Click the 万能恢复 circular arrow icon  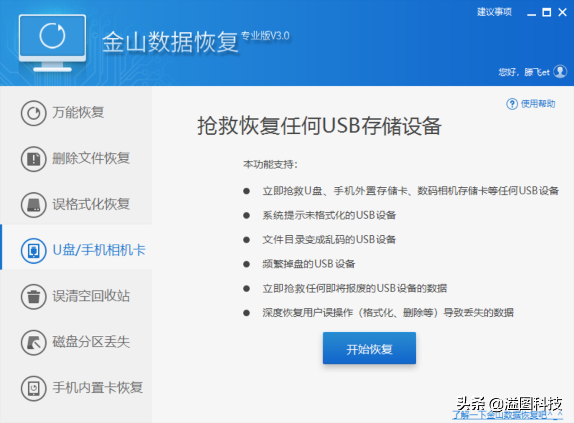coord(33,113)
